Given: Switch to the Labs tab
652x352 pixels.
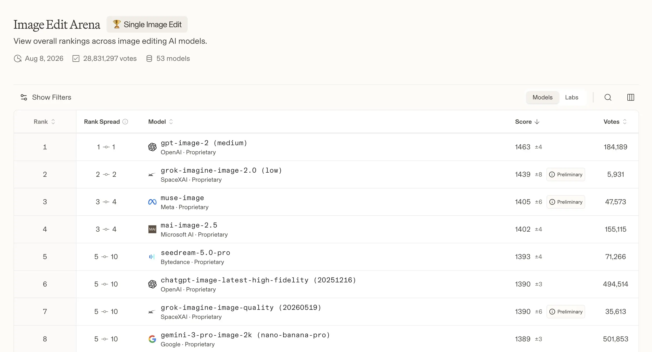Looking at the screenshot, I should pos(572,97).
